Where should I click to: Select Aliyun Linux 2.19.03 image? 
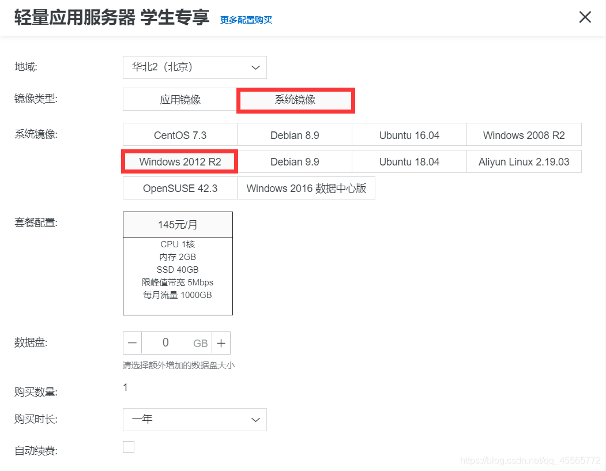coord(524,161)
